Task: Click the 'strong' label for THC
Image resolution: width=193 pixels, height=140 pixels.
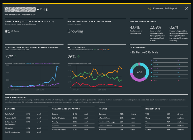Action: pyautogui.click(x=180, y=114)
